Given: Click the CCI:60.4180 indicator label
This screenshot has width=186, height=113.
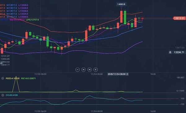Looking at the screenshot, I should (12, 95).
